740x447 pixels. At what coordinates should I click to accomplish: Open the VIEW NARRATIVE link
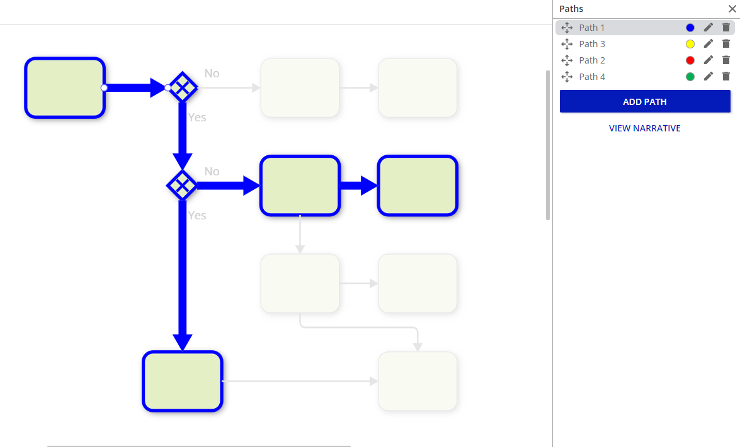[645, 128]
